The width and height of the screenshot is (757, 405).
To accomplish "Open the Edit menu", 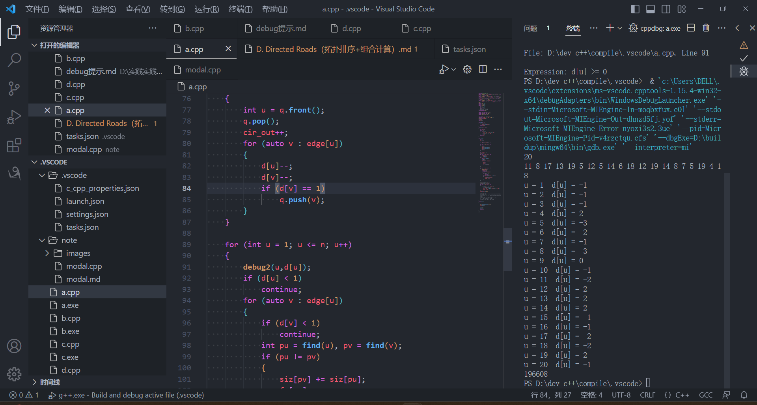I will [x=70, y=9].
